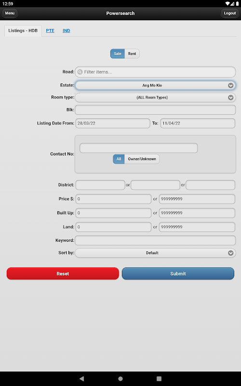Tap Android home navigation button
The height and width of the screenshot is (386, 241).
click(120, 378)
